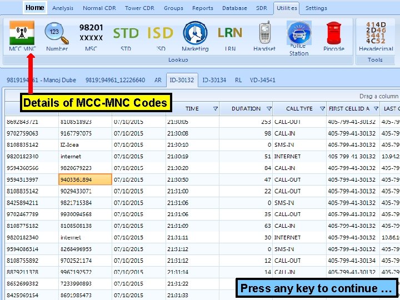Open the FIRST CELL ID A filter dropdown

(376, 109)
